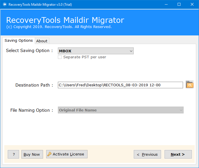Minimize the Maildir Migrator window
The height and width of the screenshot is (168, 199).
coord(166,5)
